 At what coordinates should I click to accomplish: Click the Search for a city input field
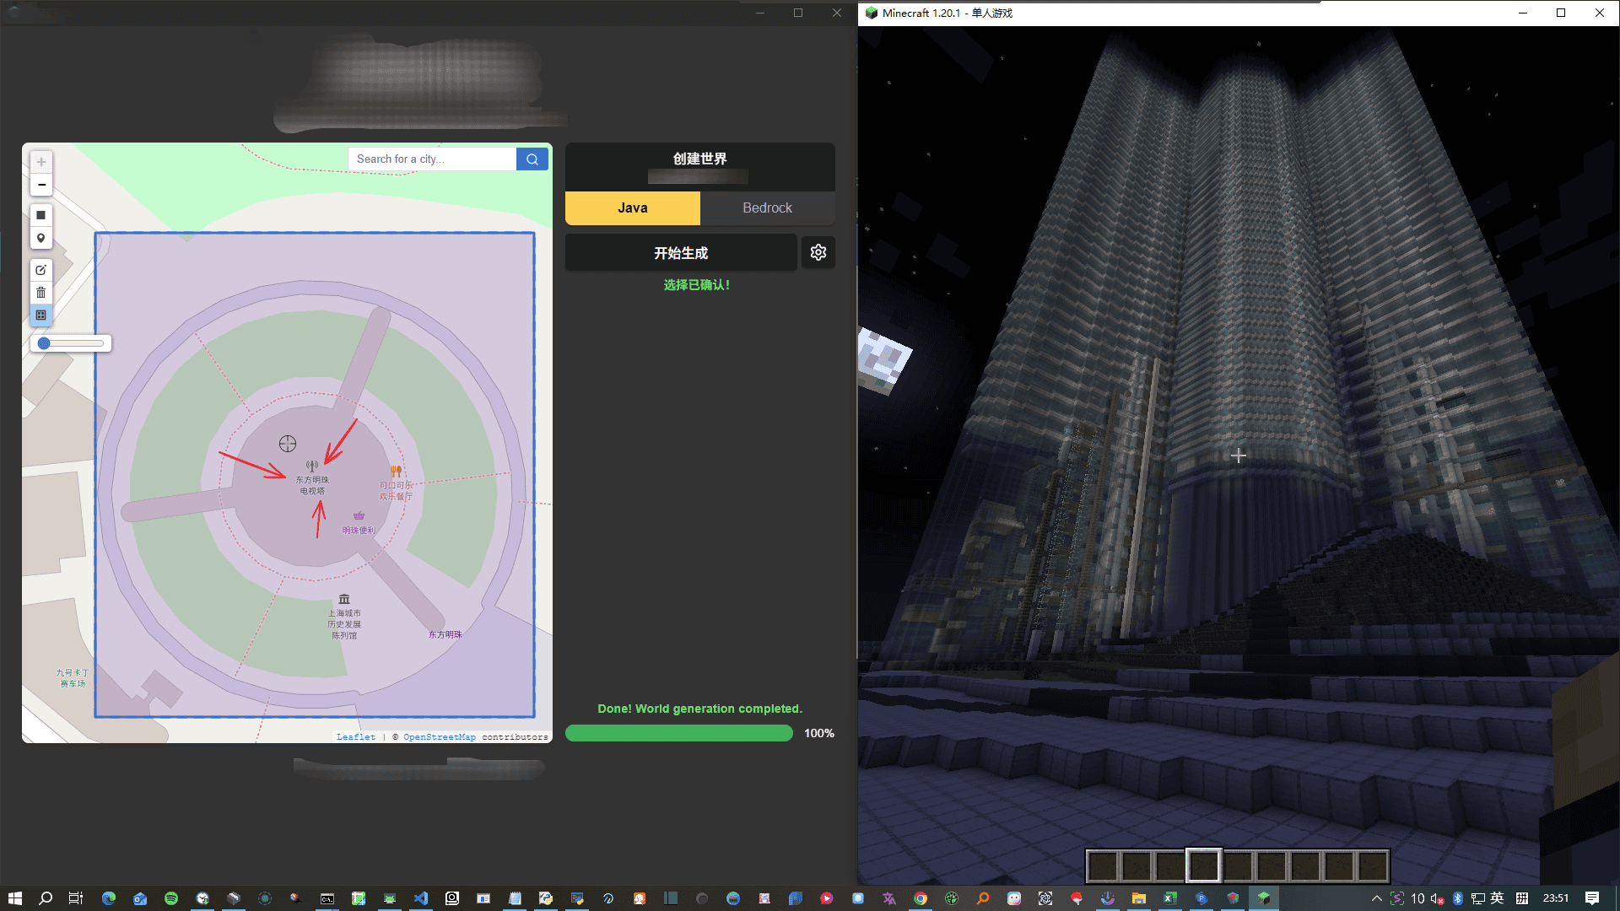pos(431,159)
